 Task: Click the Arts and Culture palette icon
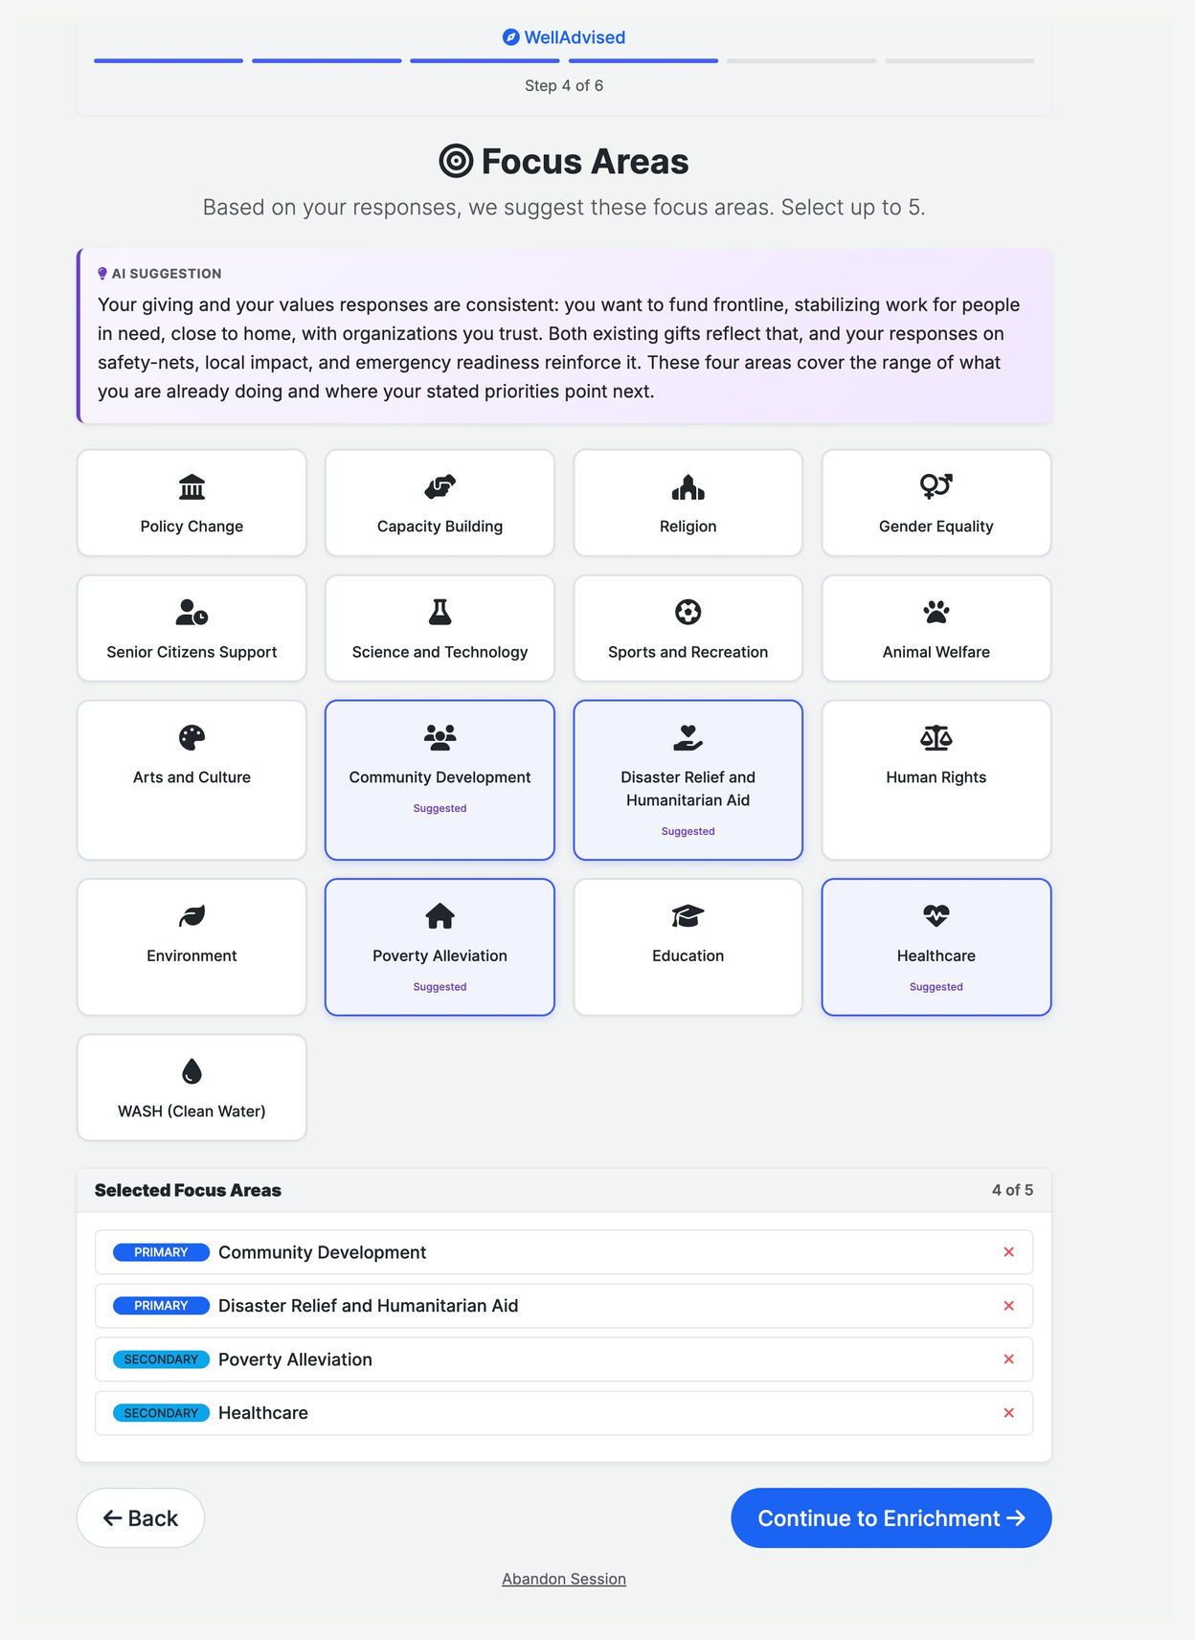point(192,738)
